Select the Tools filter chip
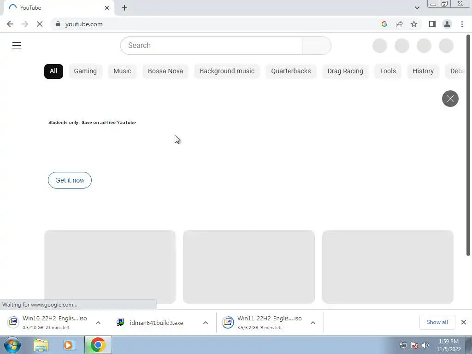The width and height of the screenshot is (472, 354). [x=388, y=71]
